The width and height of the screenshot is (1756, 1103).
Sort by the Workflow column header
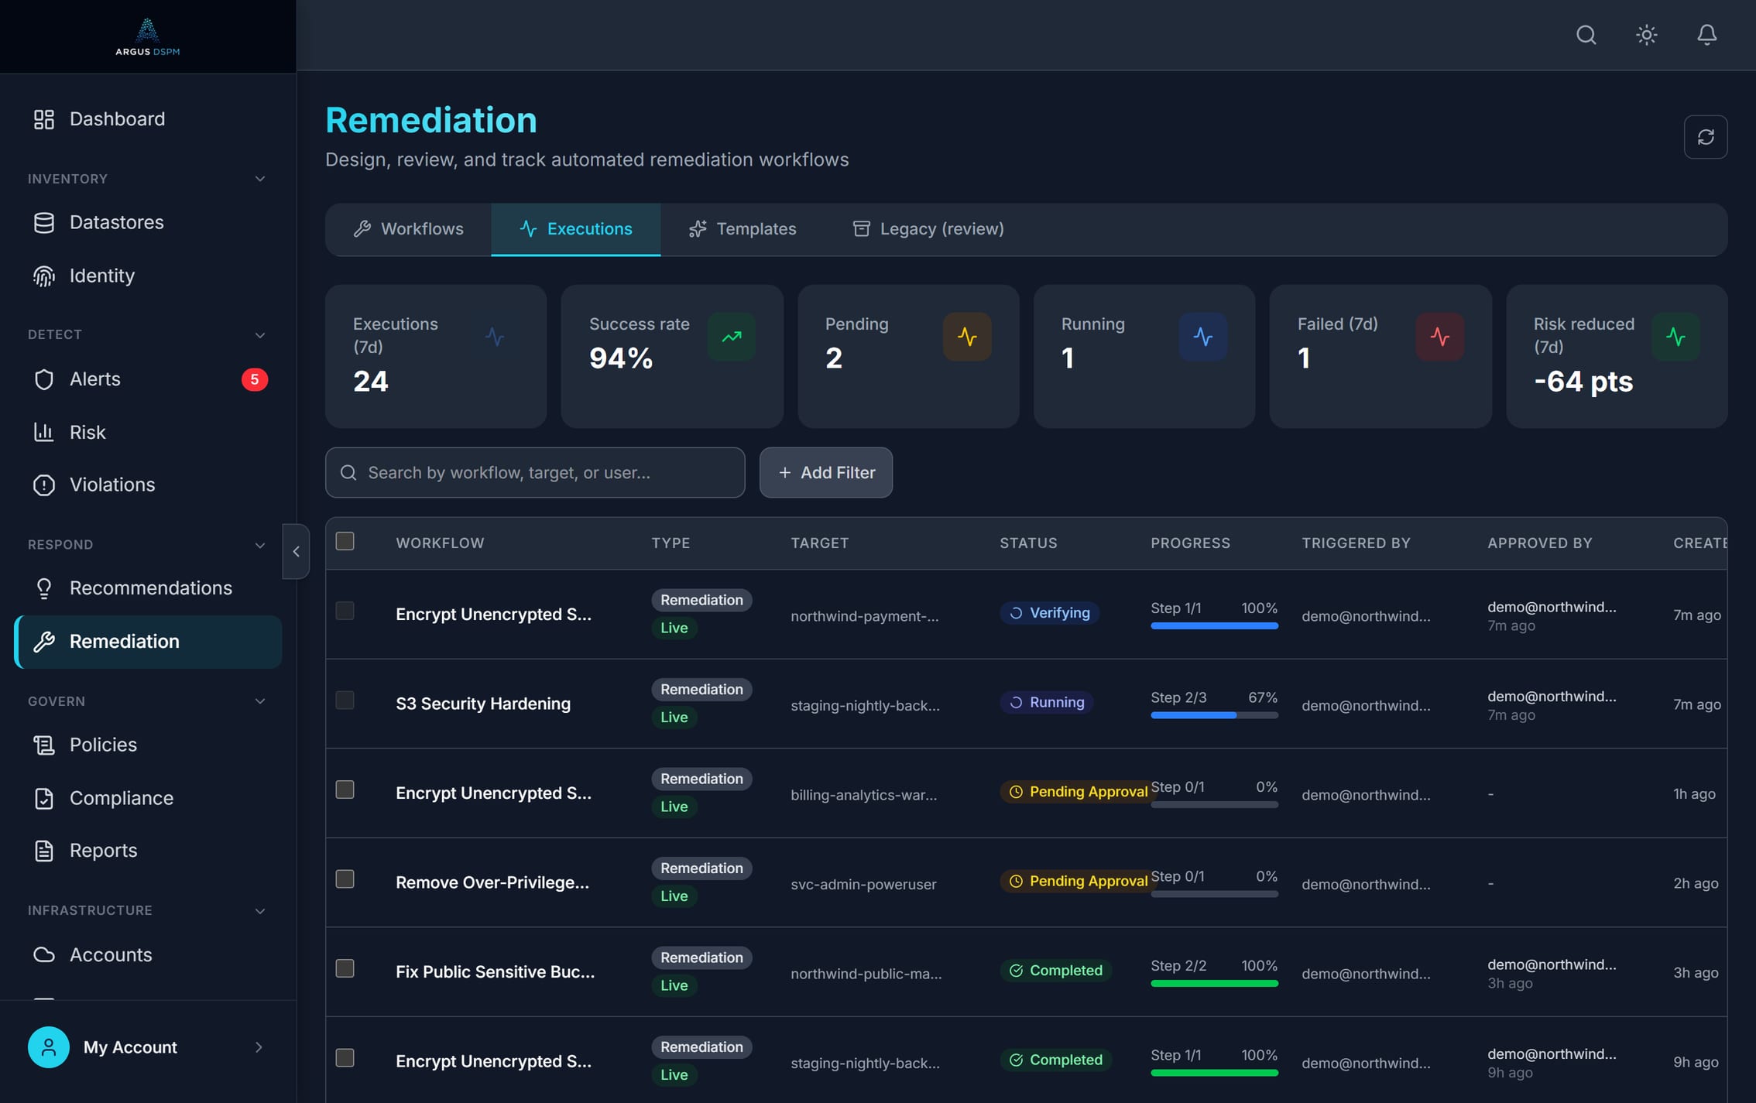[x=440, y=543]
